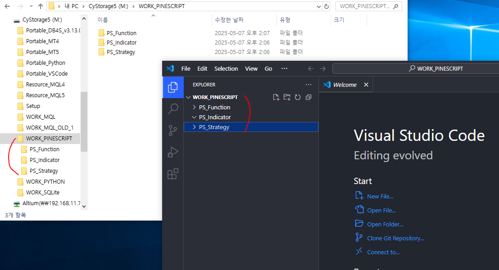Click the Clone Git Repository... link
The width and height of the screenshot is (499, 270).
[x=395, y=238]
